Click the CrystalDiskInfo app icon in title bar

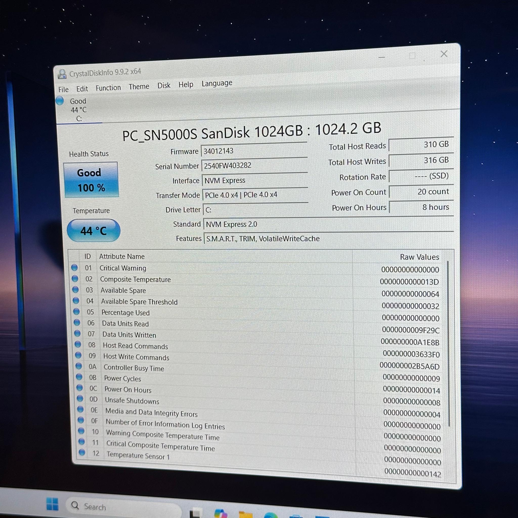pos(62,74)
